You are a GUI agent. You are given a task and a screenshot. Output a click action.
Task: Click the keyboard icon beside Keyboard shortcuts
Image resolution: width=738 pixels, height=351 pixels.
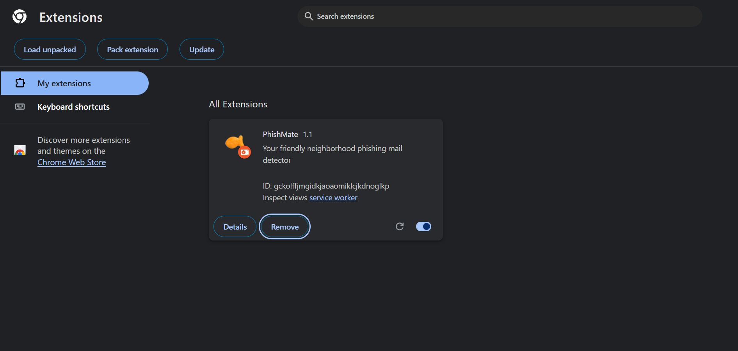pos(20,107)
